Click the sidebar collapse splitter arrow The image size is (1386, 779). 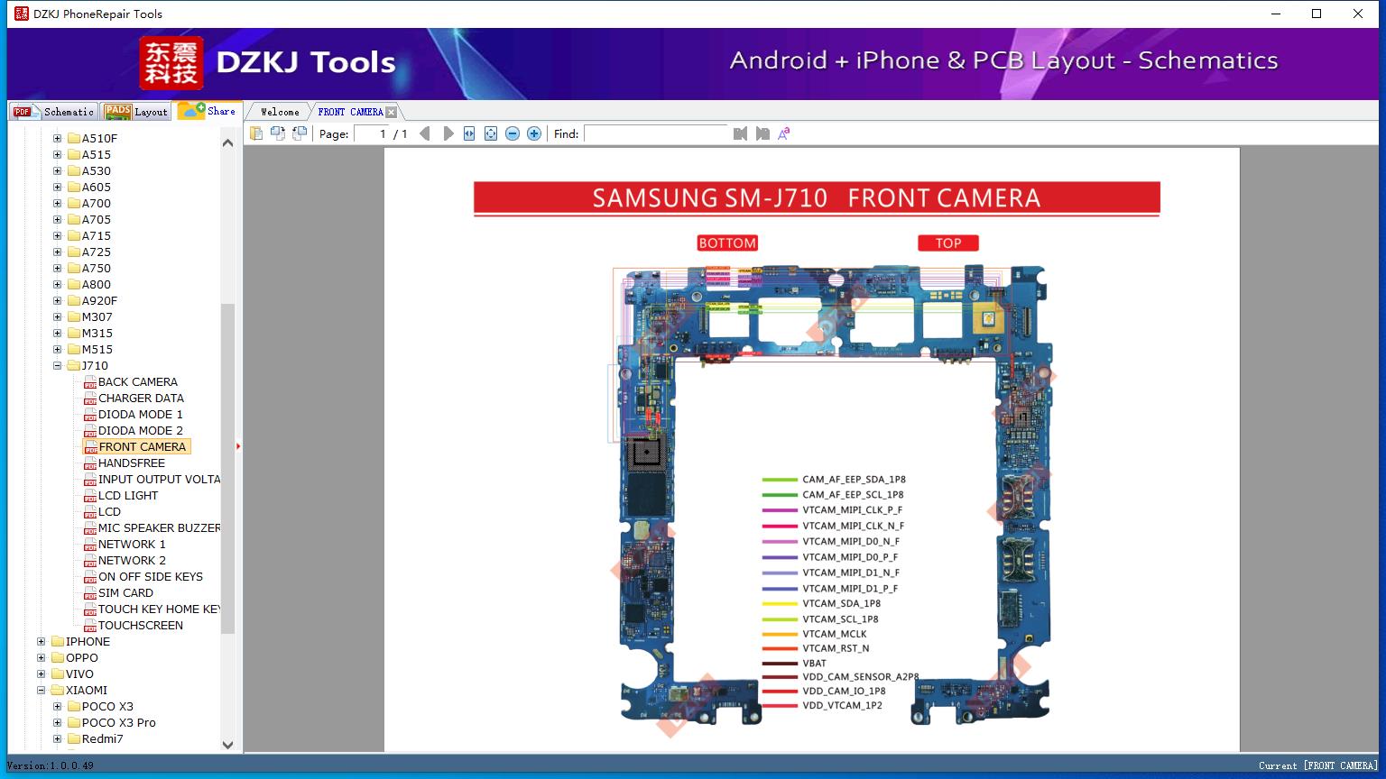pos(238,446)
